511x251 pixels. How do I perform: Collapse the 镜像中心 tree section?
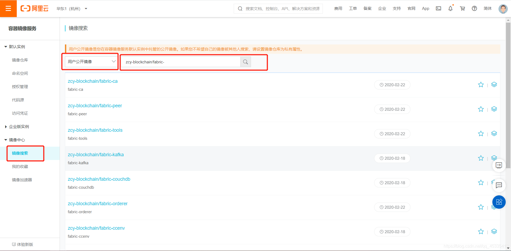coord(6,140)
